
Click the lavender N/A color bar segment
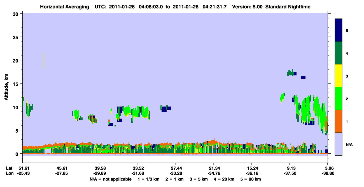tap(339, 144)
